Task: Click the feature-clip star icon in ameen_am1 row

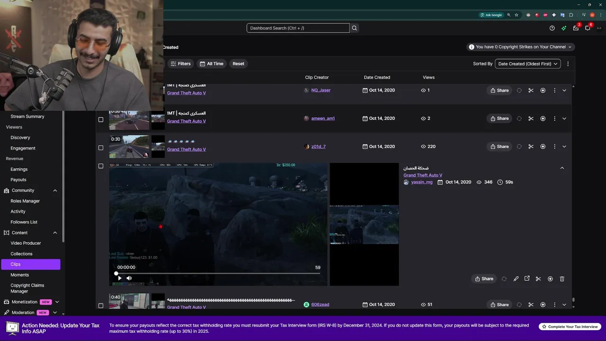Action: point(543,118)
